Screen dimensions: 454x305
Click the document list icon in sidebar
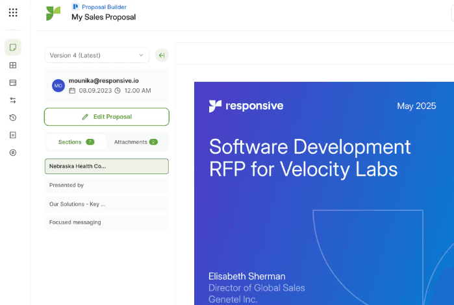pyautogui.click(x=13, y=135)
